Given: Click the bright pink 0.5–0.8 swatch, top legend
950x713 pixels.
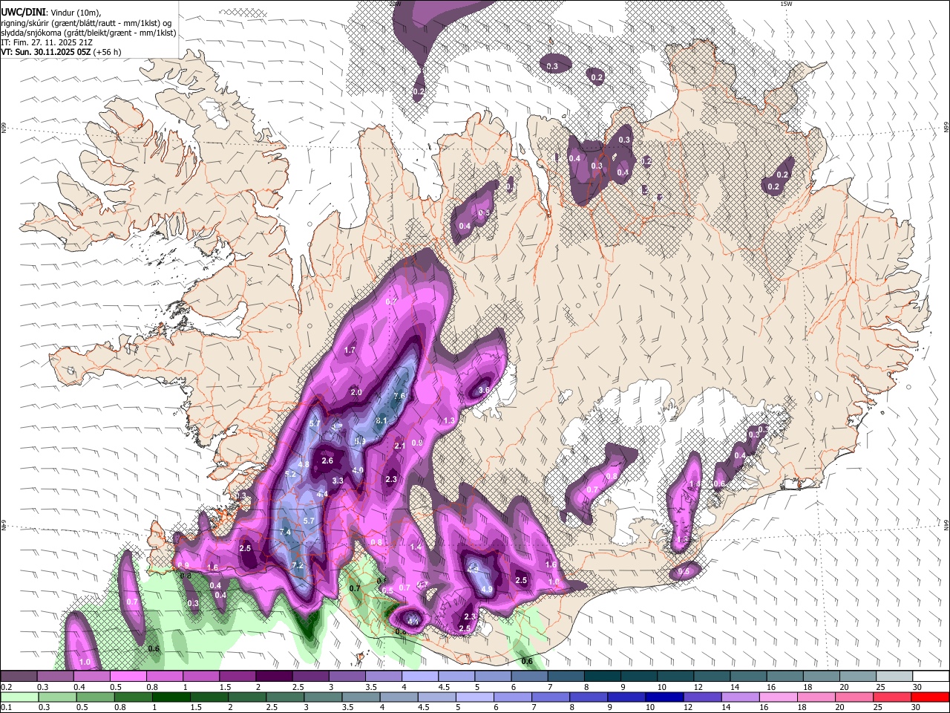Looking at the screenshot, I should click(130, 676).
